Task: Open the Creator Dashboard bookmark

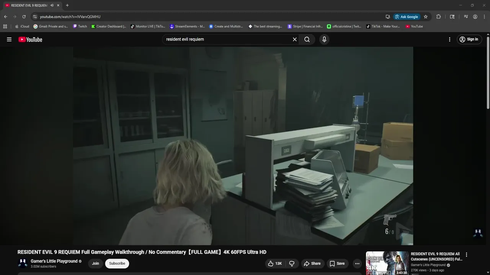Action: tap(109, 26)
